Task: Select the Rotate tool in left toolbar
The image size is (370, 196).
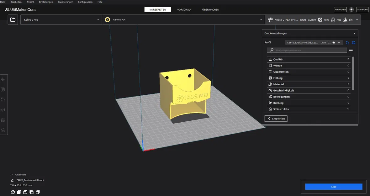Action: coord(3,99)
